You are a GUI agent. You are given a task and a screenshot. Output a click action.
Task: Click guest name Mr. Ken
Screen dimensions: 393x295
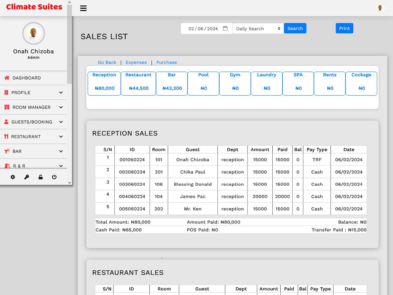193,209
